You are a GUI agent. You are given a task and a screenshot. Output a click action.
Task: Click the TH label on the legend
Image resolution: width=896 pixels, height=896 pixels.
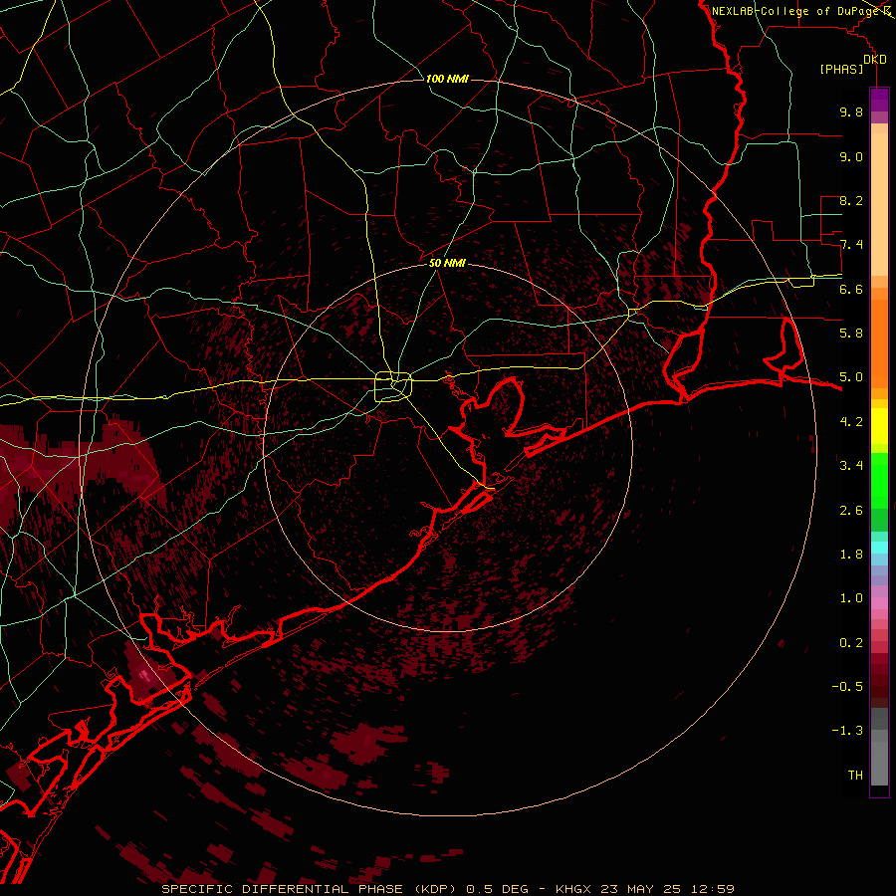click(x=855, y=776)
